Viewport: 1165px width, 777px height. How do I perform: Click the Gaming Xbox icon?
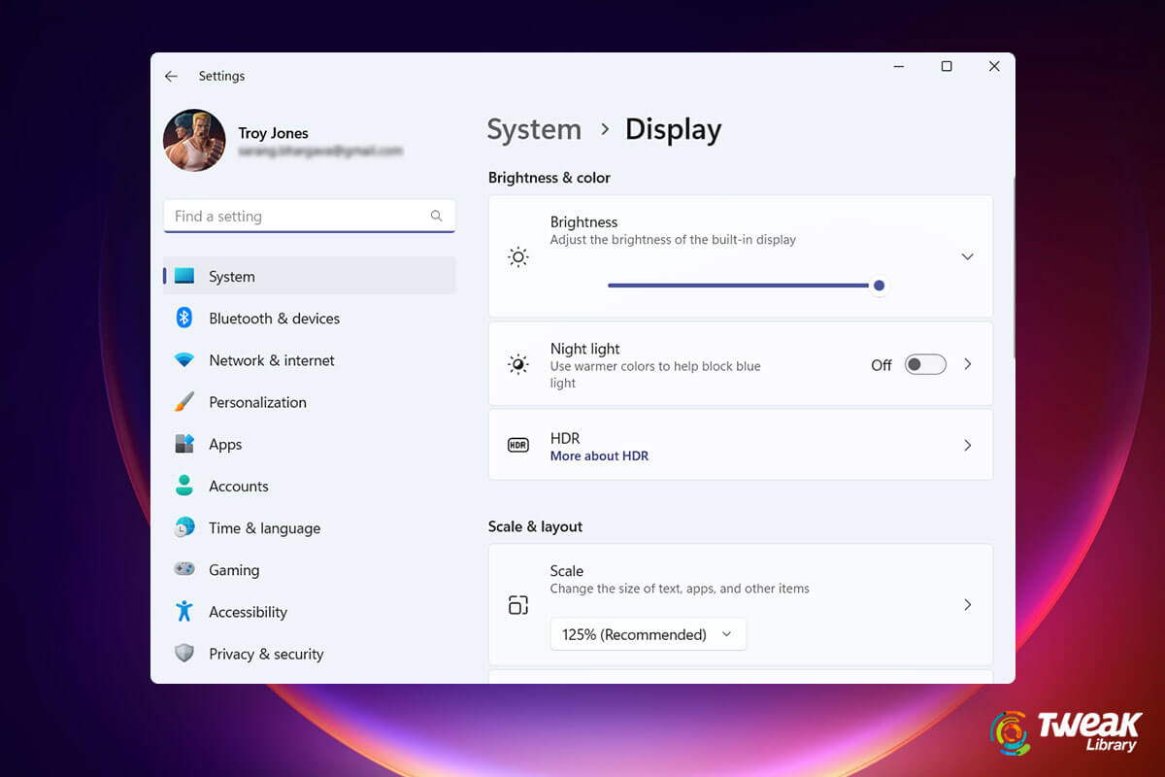click(x=184, y=570)
